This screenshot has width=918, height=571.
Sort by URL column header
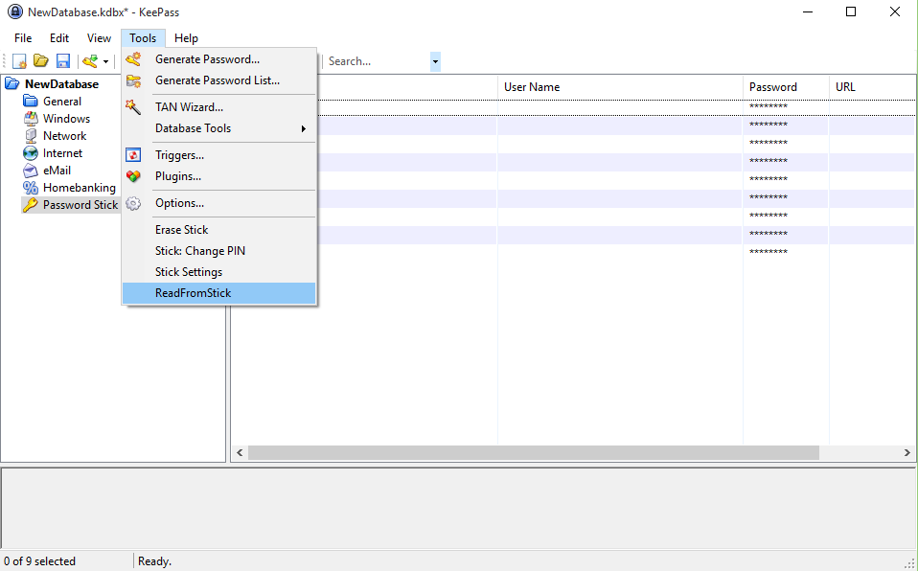click(872, 87)
